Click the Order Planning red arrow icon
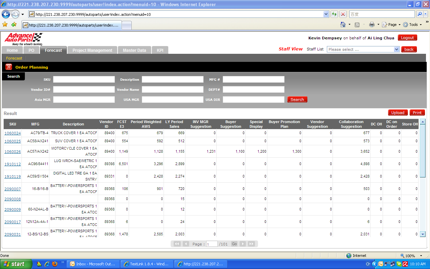 pyautogui.click(x=9, y=67)
